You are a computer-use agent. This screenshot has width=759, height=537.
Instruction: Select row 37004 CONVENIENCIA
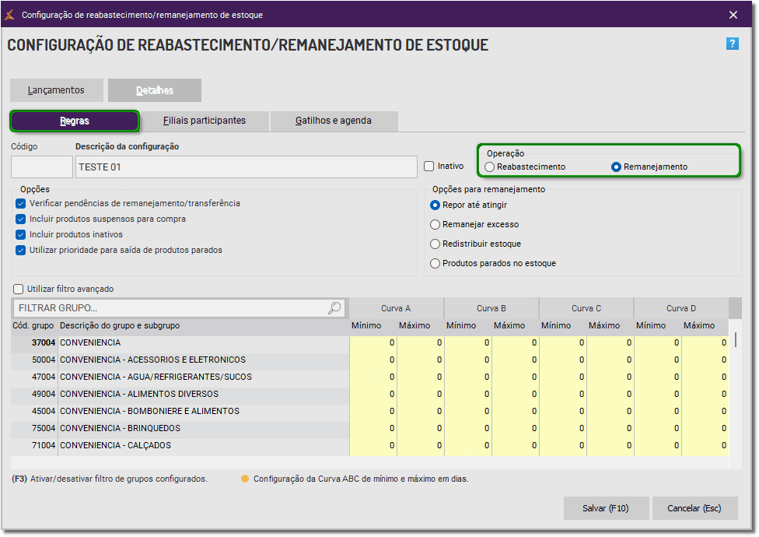(x=370, y=343)
